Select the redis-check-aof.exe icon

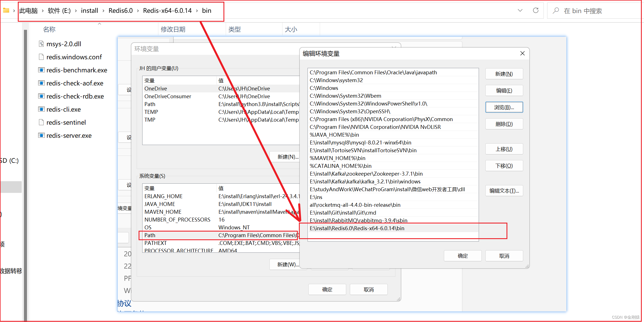pyautogui.click(x=41, y=83)
